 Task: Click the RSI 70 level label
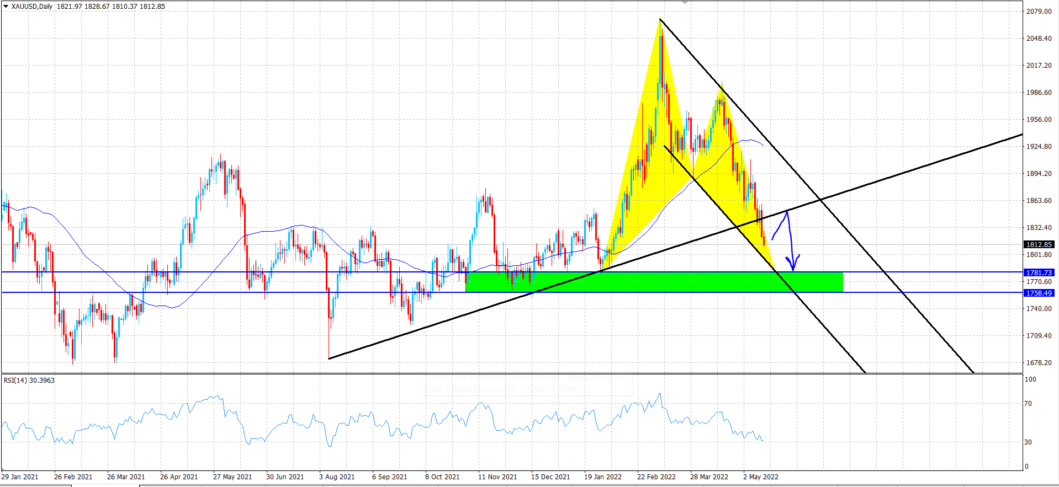[x=1028, y=404]
